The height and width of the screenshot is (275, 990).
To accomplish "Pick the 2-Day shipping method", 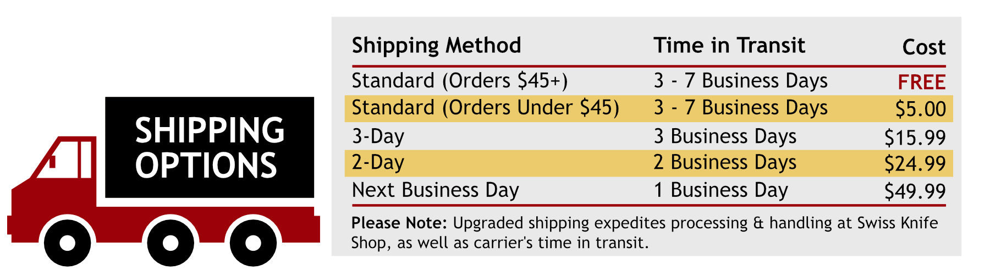I will (378, 163).
